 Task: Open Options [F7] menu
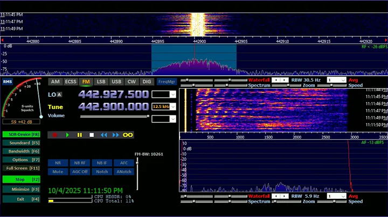21,160
